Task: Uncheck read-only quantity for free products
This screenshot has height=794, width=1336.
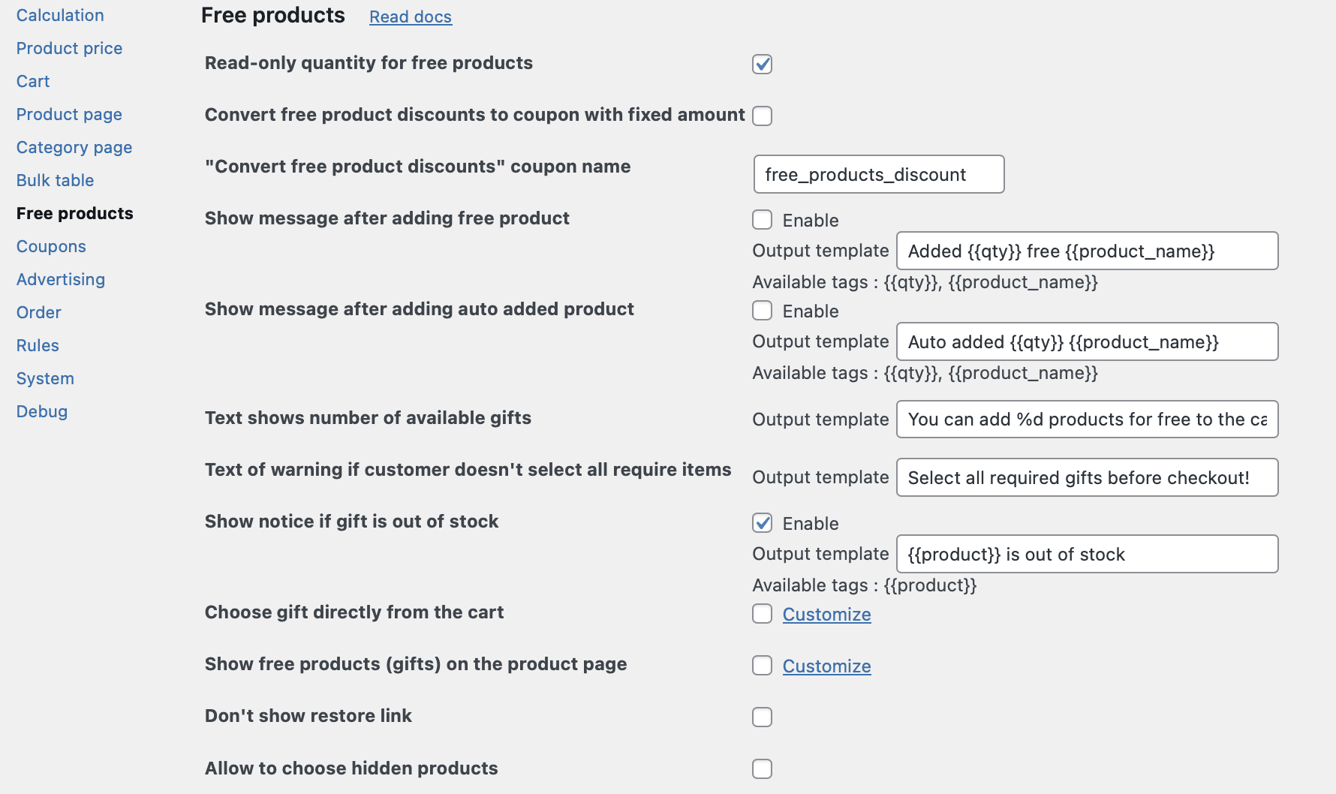Action: point(762,65)
